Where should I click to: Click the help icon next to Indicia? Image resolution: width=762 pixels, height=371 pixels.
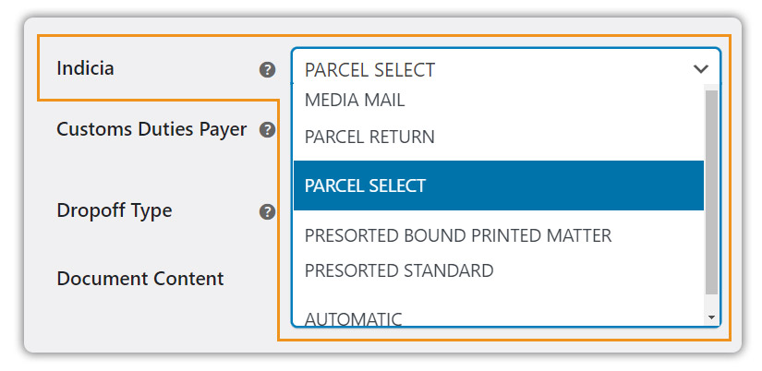(x=267, y=70)
